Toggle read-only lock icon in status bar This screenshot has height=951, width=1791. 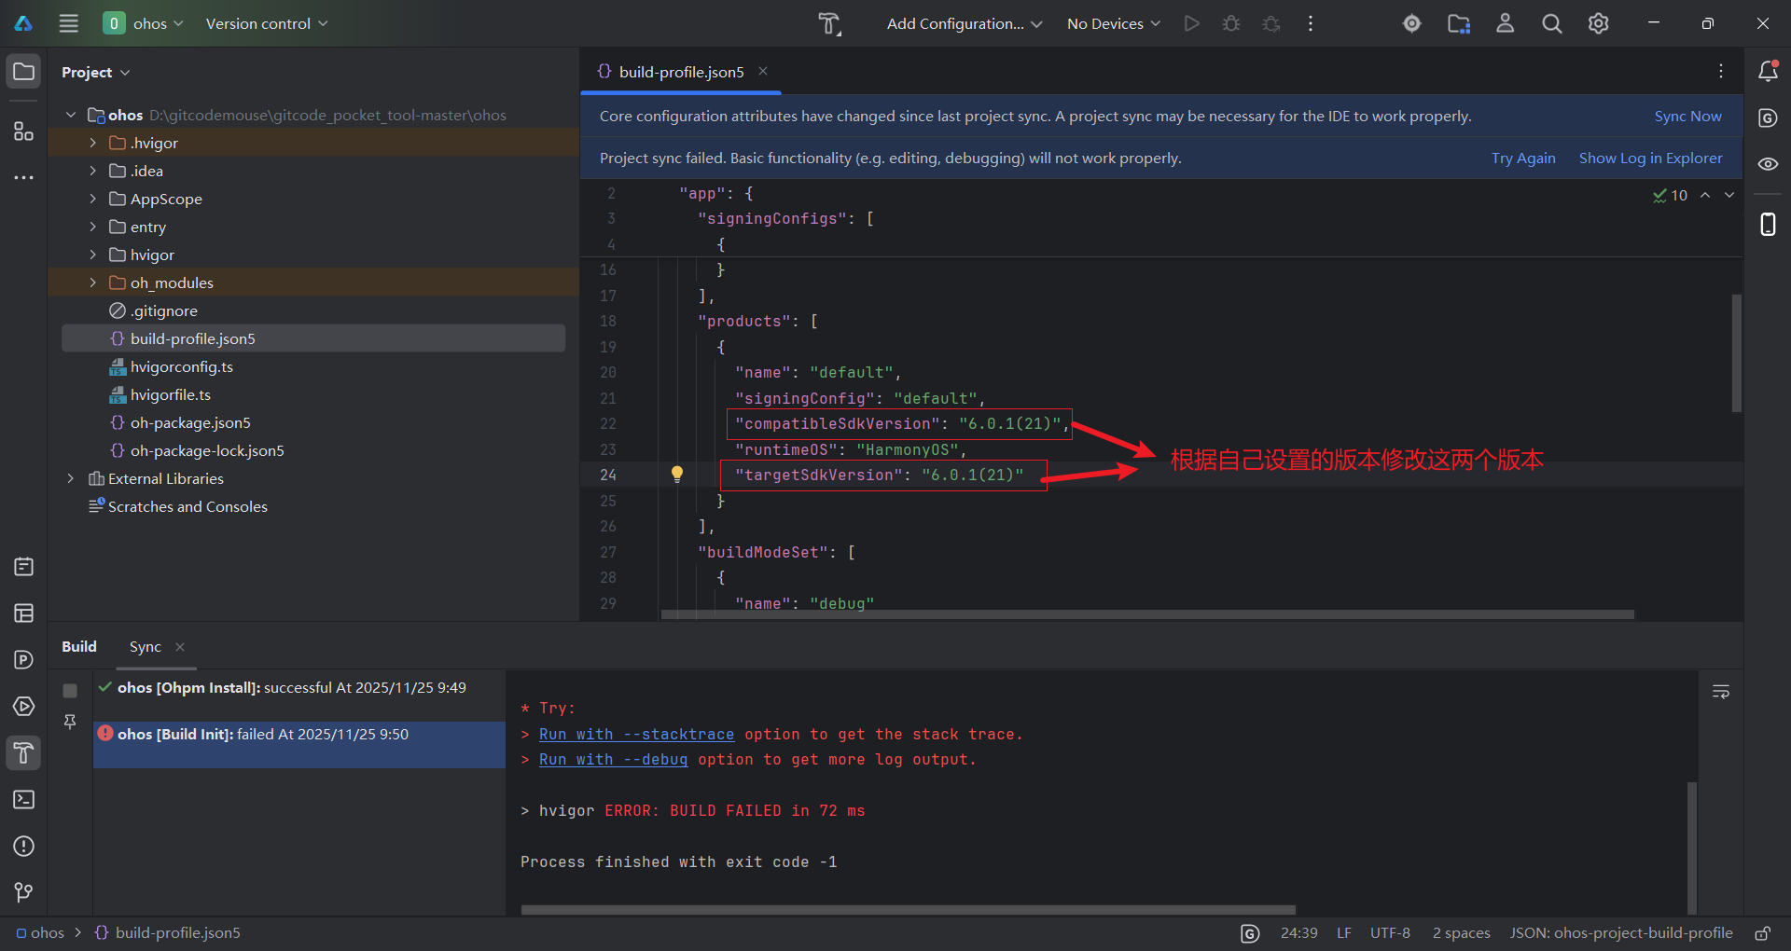pyautogui.click(x=1762, y=933)
